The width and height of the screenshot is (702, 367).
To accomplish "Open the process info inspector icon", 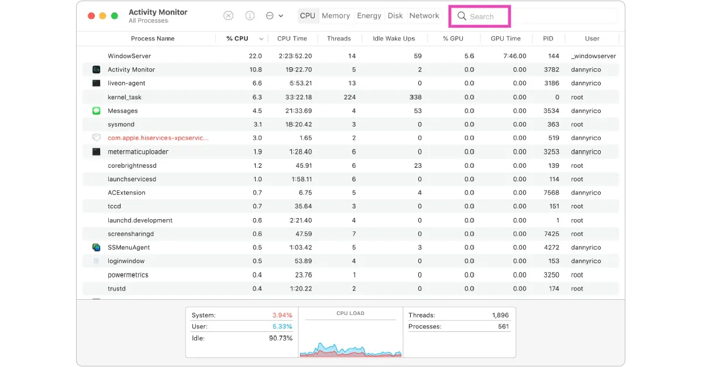I will click(250, 16).
